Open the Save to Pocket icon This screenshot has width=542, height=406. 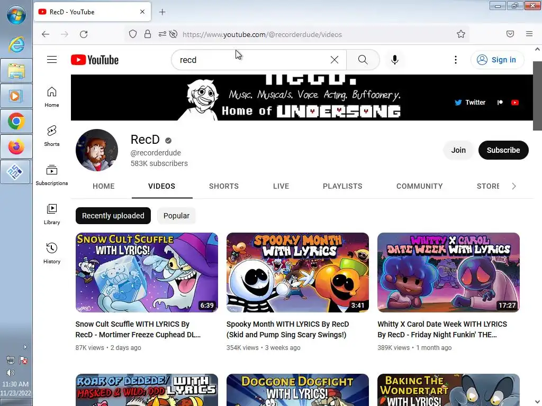pyautogui.click(x=510, y=34)
